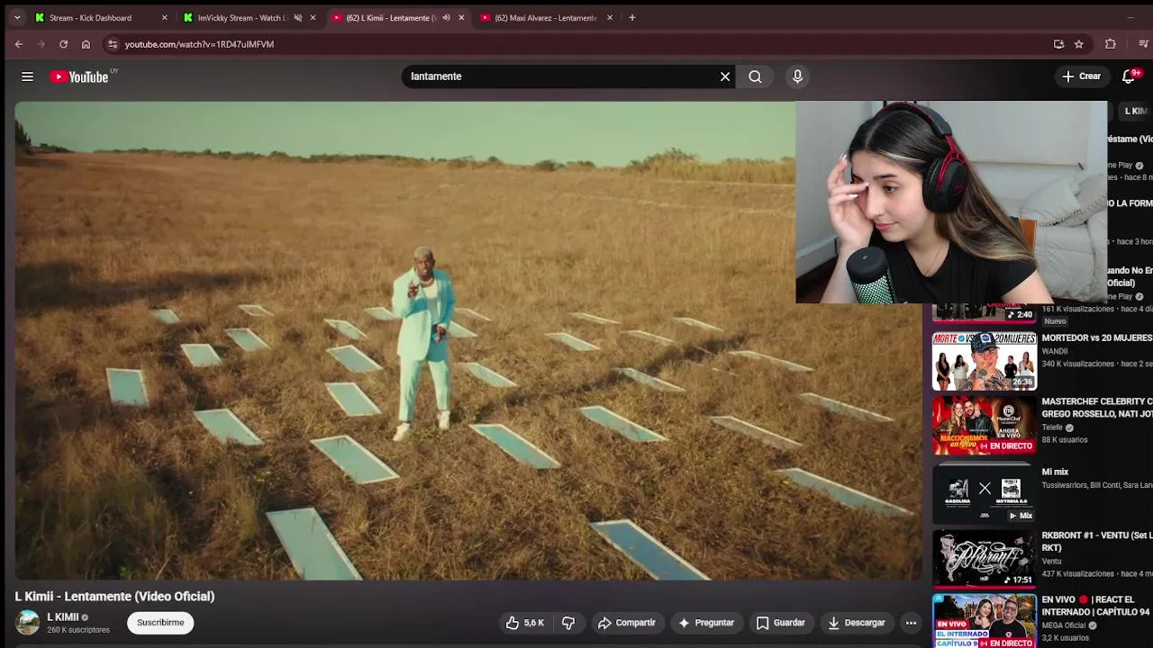Click the install app icon in address bar
This screenshot has width=1153, height=648.
(1058, 44)
